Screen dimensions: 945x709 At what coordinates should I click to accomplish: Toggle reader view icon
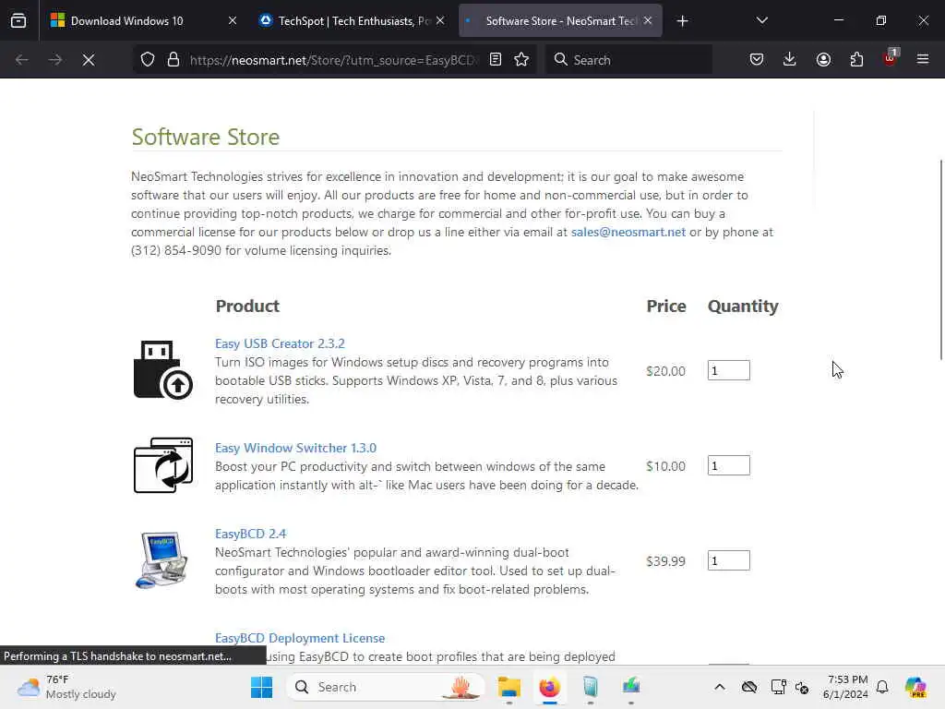pos(496,59)
